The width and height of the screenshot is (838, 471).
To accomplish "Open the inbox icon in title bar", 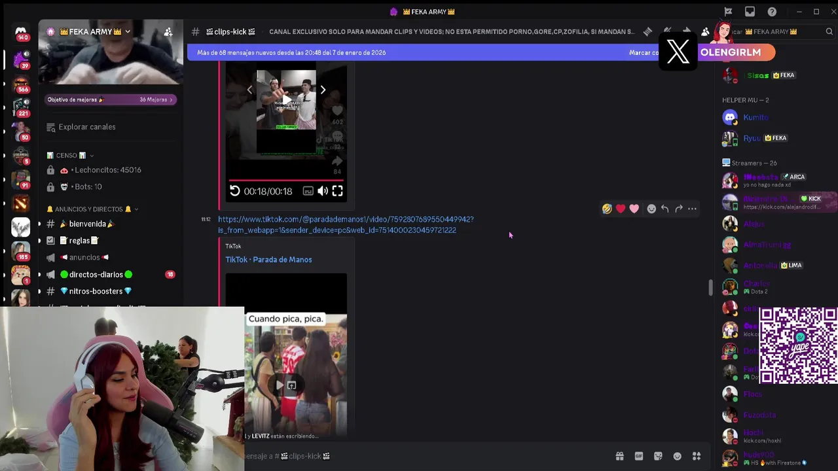I will pyautogui.click(x=750, y=12).
